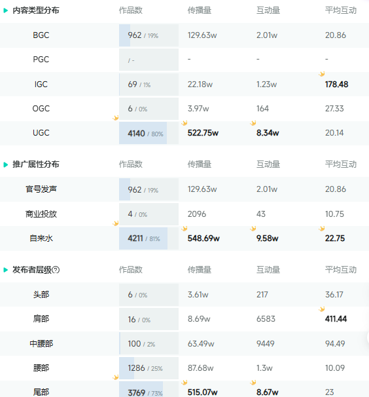
Task: Click 平均互动 header in 发布者层级 table
Action: 341,270
